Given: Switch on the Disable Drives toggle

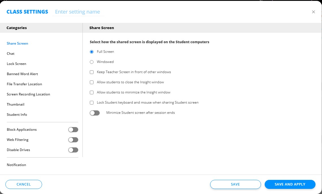Looking at the screenshot, I should 73,150.
